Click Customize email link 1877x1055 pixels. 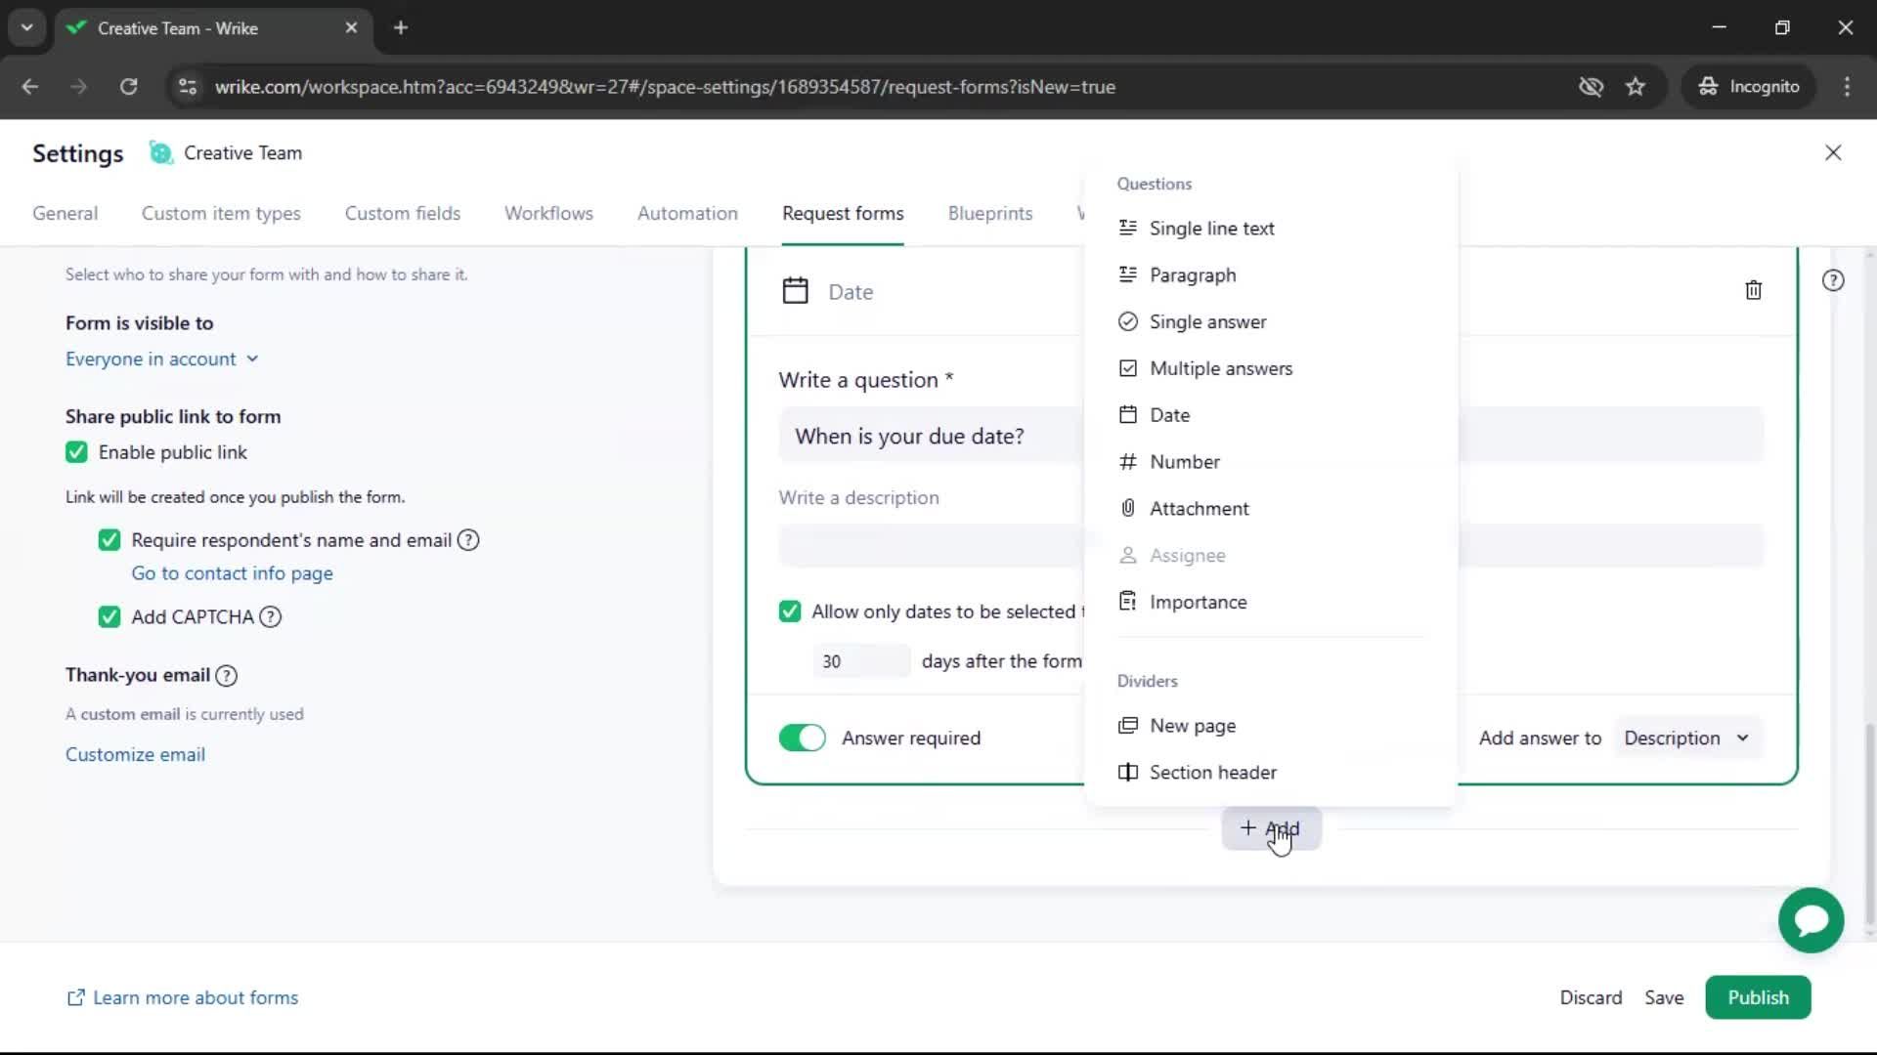click(x=135, y=755)
